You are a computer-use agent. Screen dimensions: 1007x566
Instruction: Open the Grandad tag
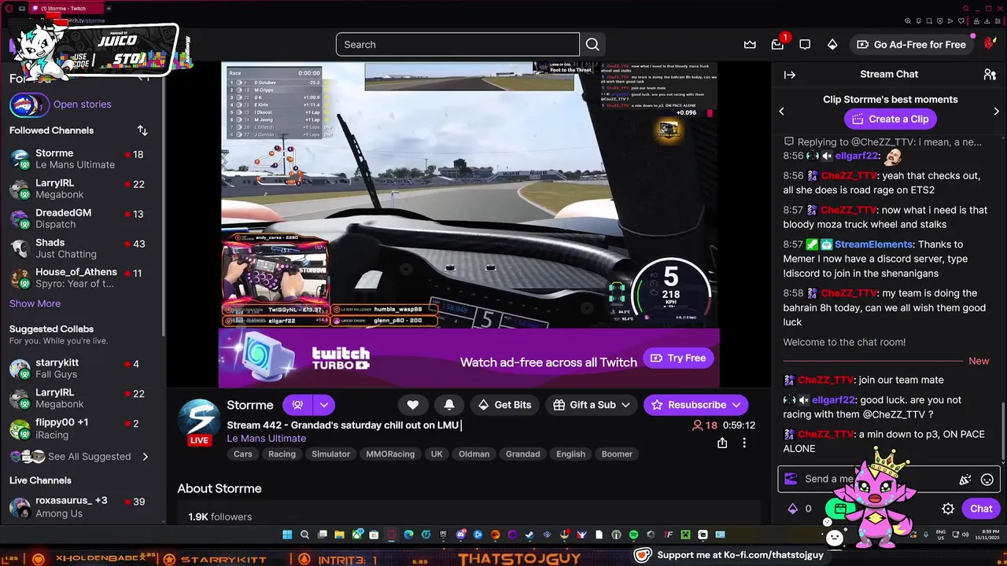[522, 454]
